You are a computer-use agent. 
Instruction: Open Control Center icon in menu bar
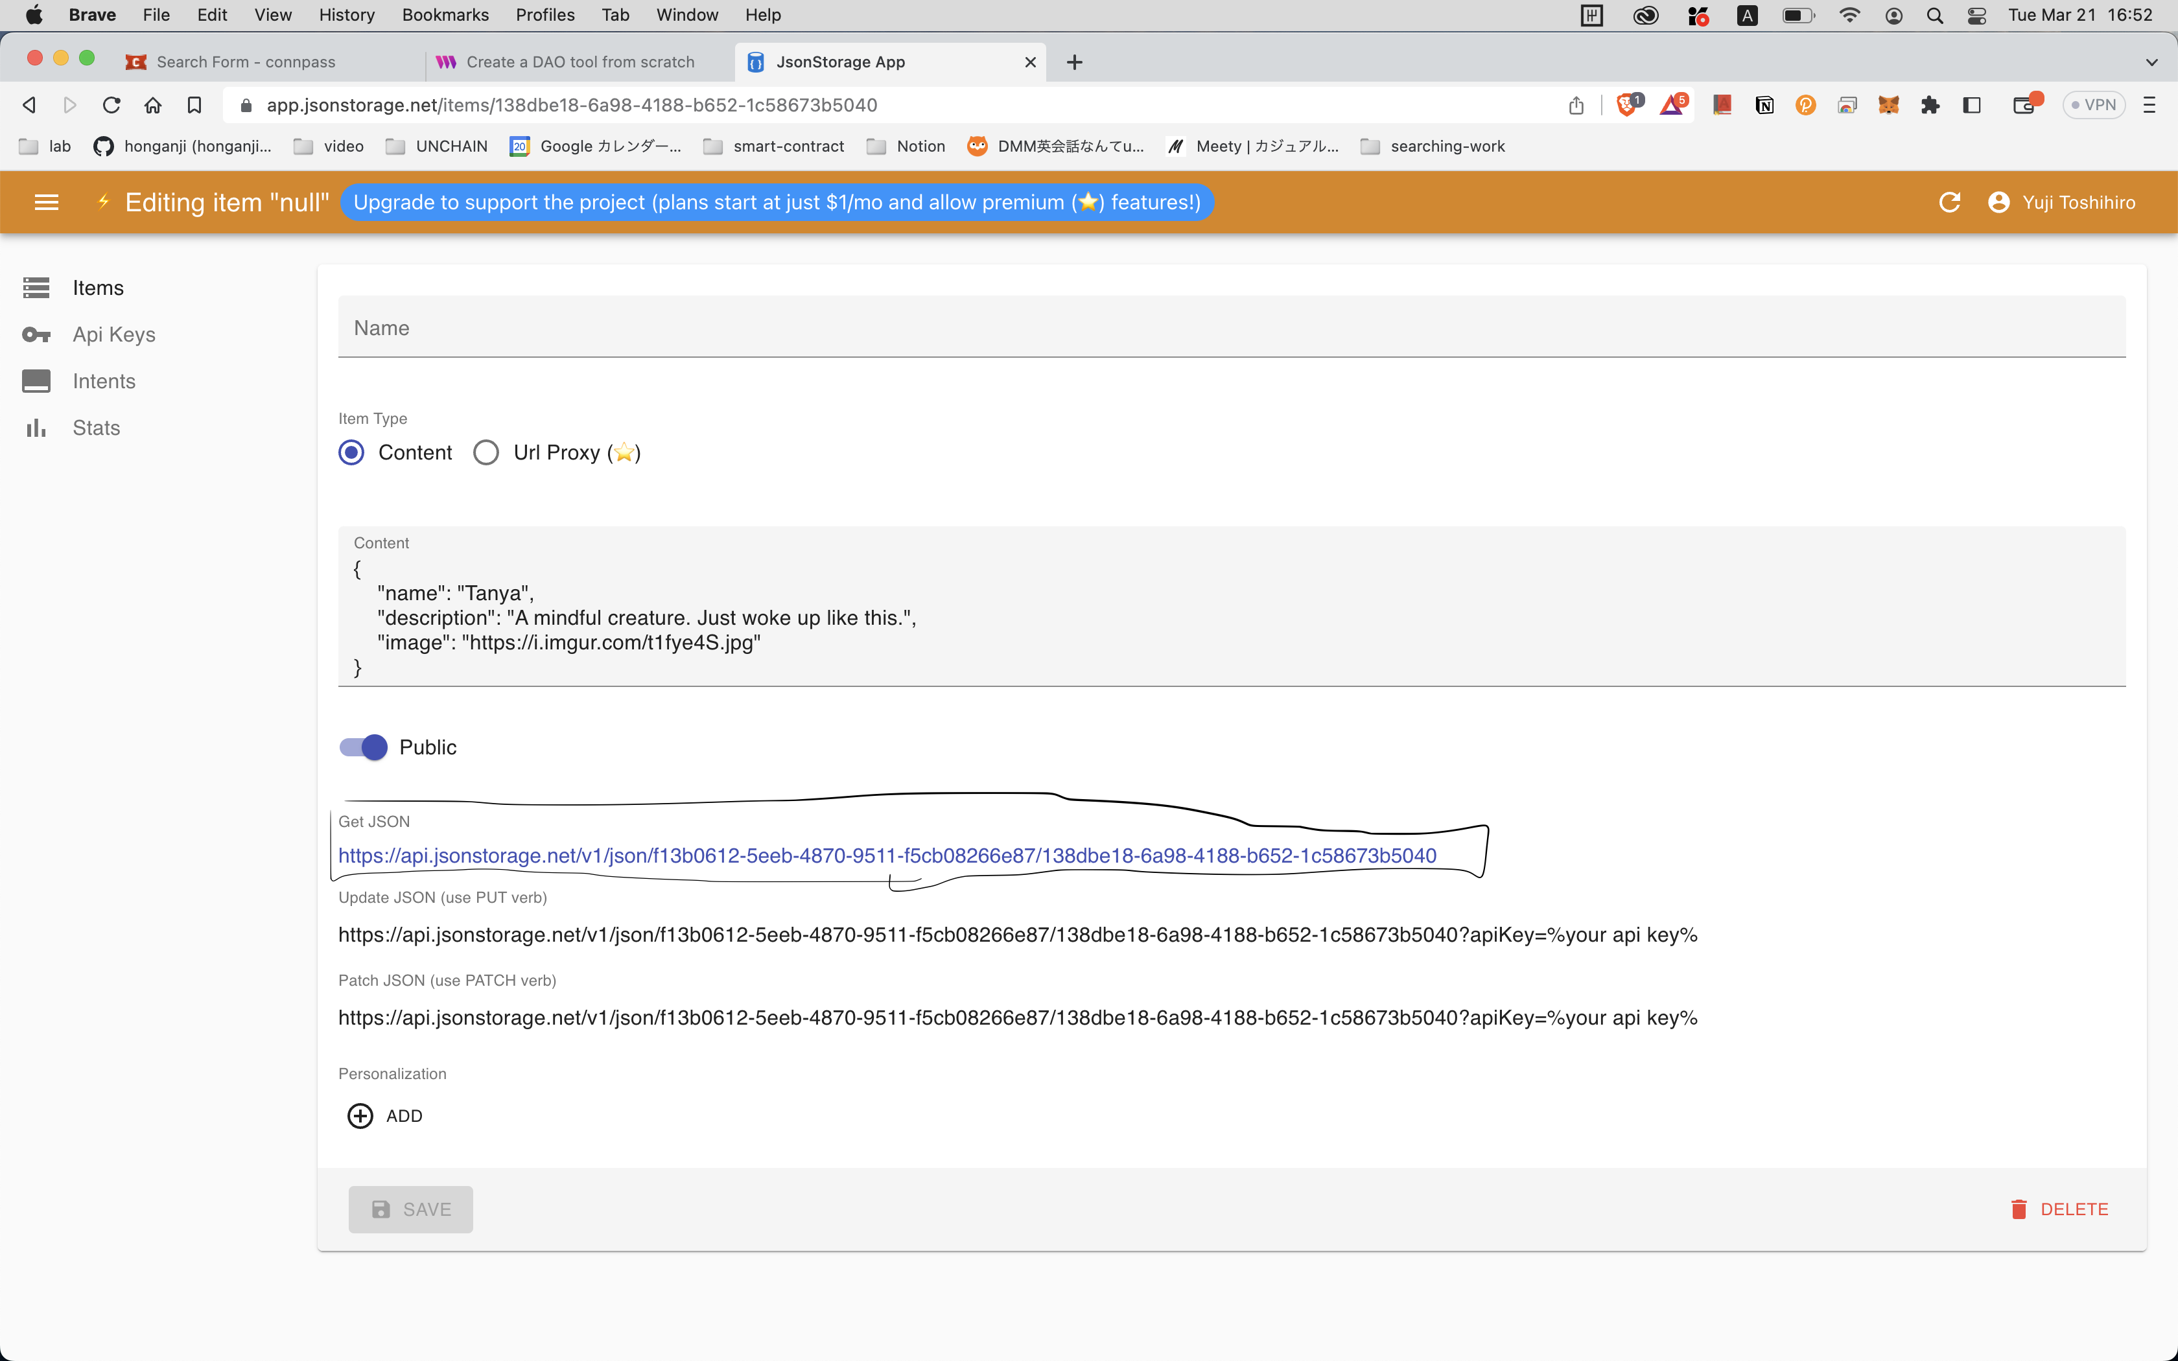pos(1976,16)
